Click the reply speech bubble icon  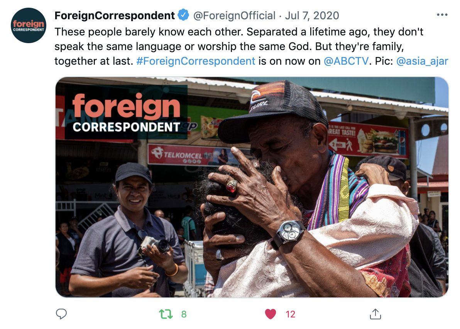tap(61, 314)
